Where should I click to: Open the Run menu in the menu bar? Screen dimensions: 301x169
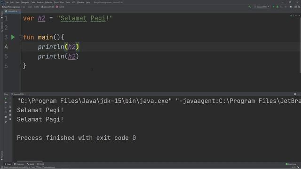(62, 2)
